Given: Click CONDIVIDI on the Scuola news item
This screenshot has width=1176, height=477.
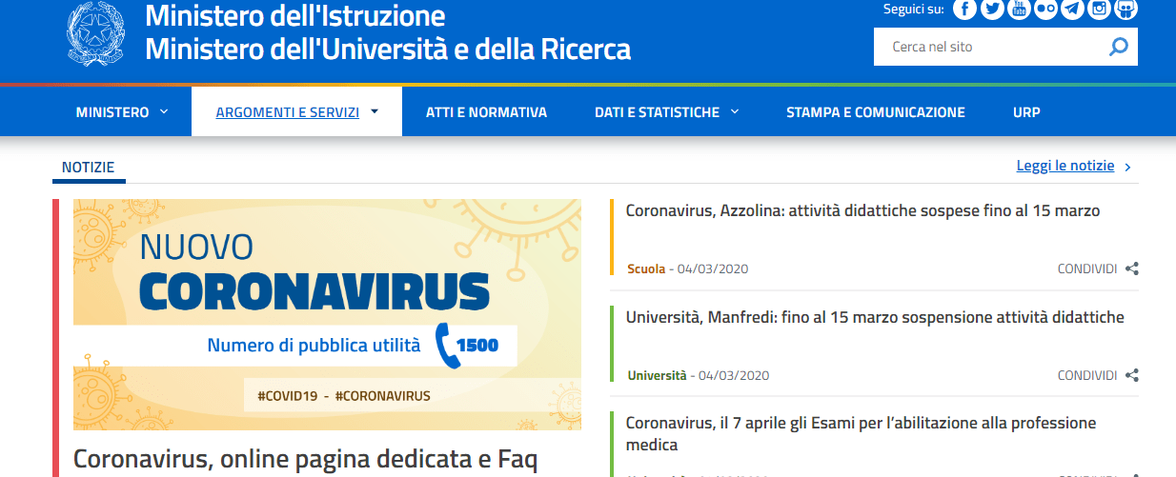Looking at the screenshot, I should [x=1086, y=268].
